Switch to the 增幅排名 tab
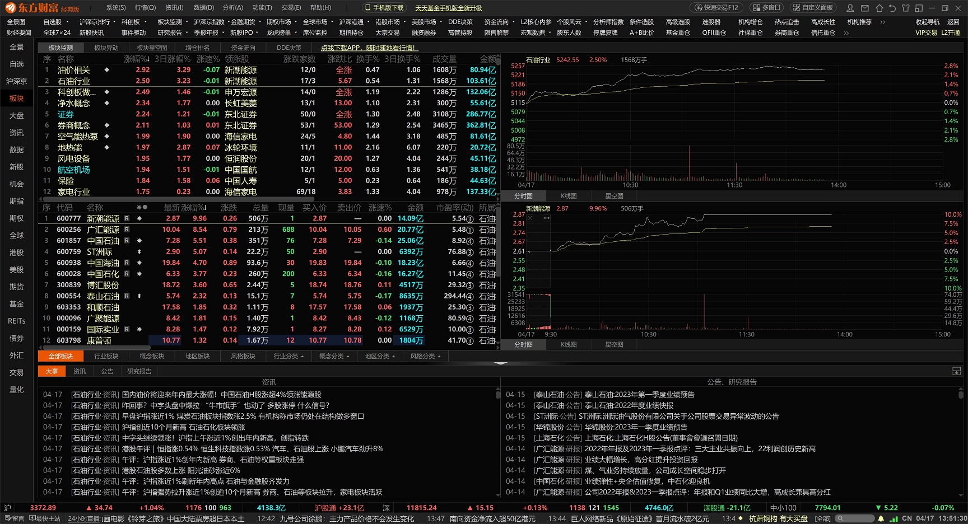 (197, 48)
